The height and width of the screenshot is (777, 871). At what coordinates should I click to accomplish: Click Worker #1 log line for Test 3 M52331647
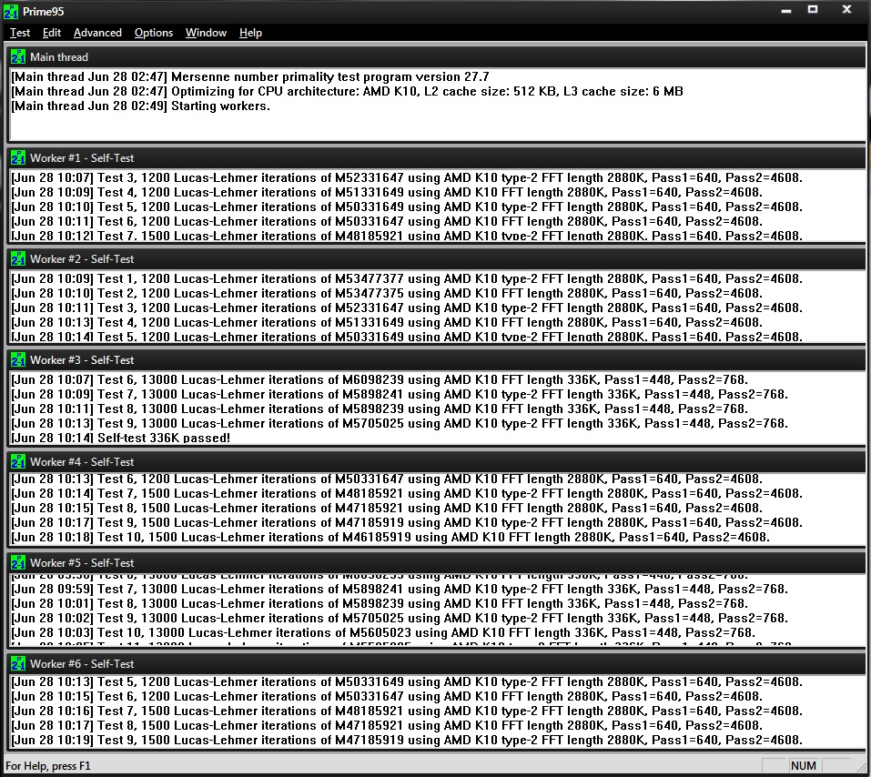click(407, 177)
